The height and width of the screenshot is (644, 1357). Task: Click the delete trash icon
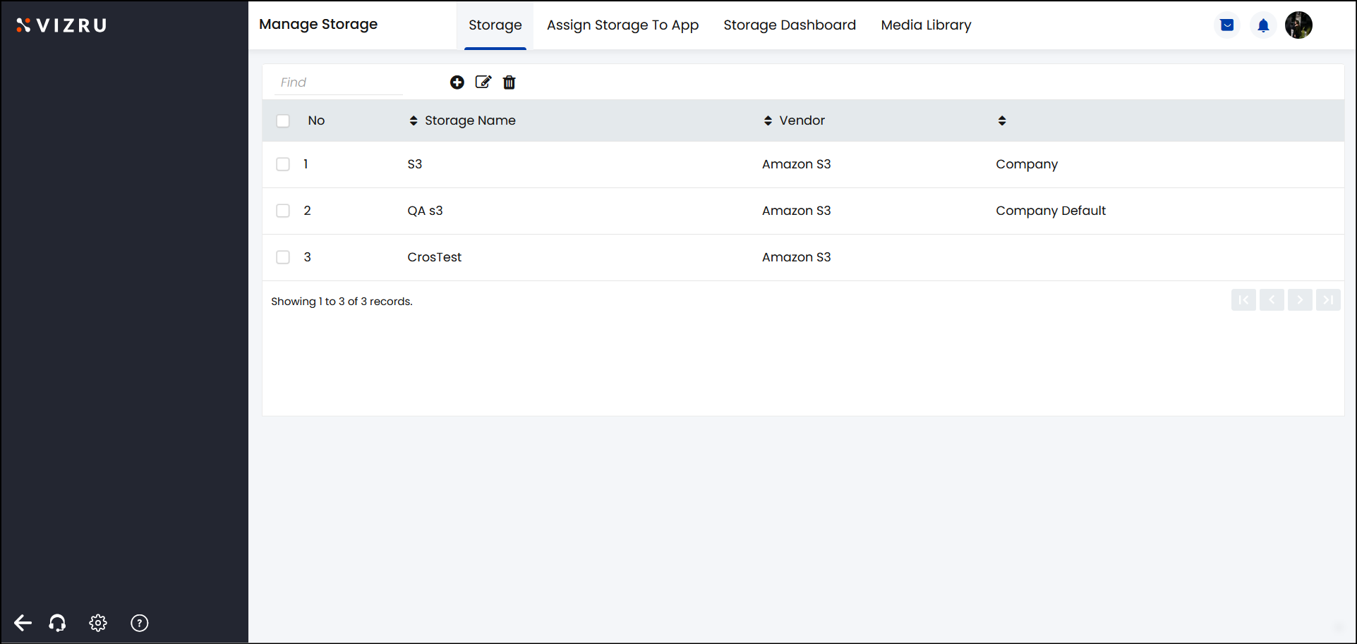tap(509, 82)
